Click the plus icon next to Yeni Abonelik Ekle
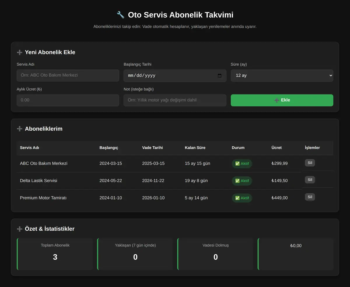The image size is (350, 287). 20,52
